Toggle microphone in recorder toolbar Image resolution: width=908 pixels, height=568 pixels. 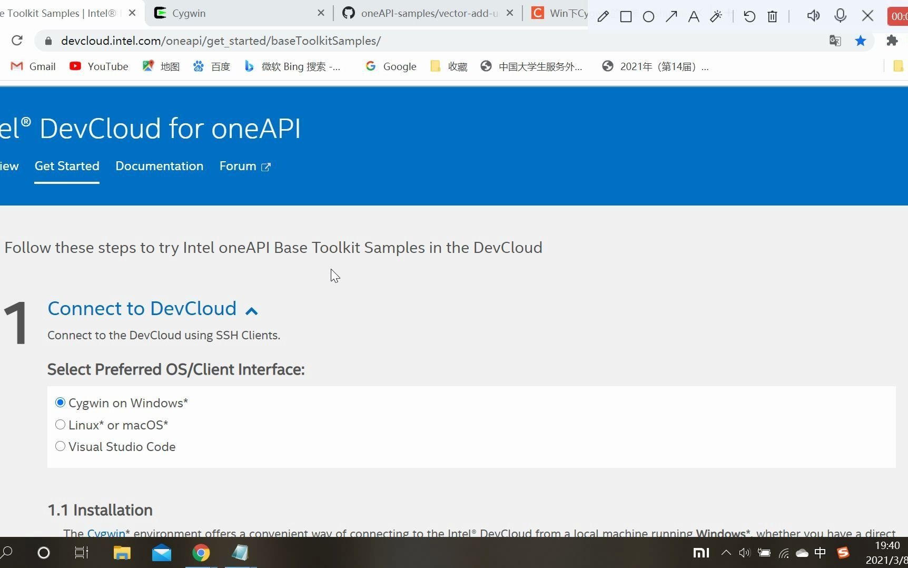point(841,16)
